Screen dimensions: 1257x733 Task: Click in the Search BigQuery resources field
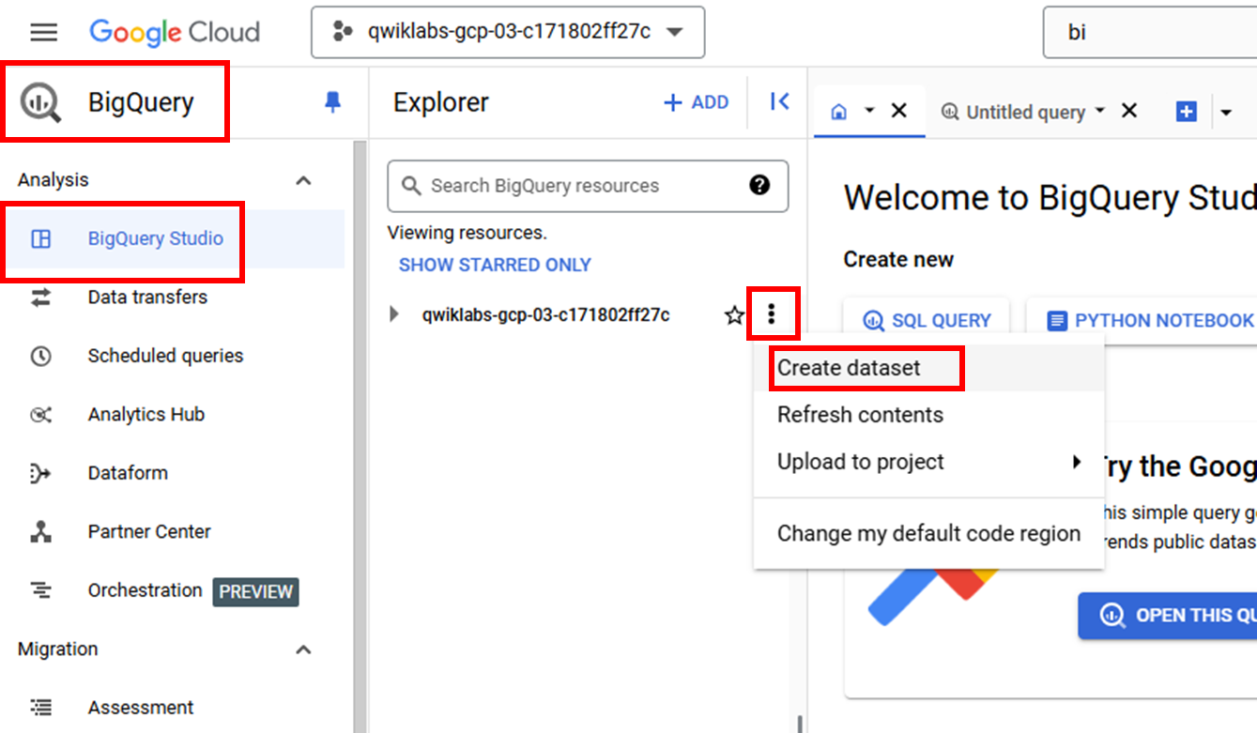click(588, 186)
